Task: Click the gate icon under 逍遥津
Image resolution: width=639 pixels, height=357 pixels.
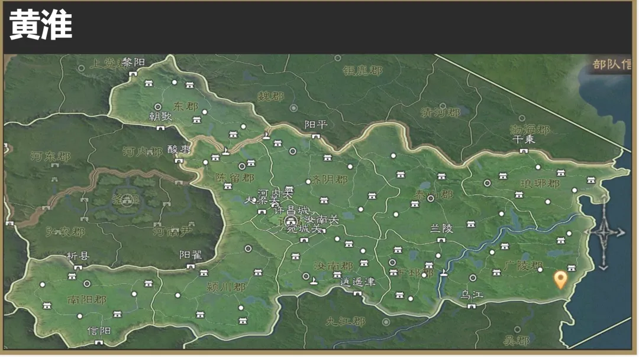Action: (x=357, y=293)
